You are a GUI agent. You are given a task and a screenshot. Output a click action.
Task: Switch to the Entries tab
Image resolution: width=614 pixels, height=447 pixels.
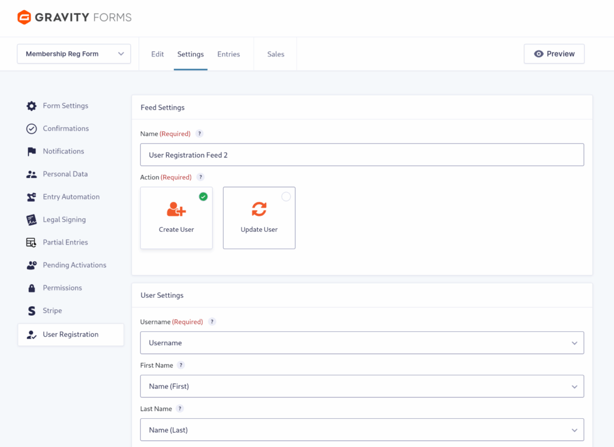pos(228,54)
